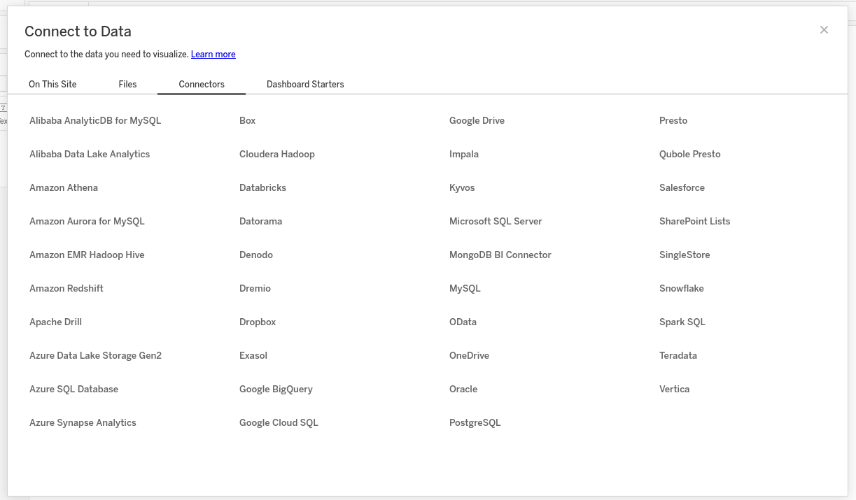
Task: Select the Exasol connector
Action: point(253,355)
